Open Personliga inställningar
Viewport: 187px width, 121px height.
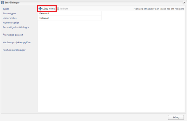16,27
